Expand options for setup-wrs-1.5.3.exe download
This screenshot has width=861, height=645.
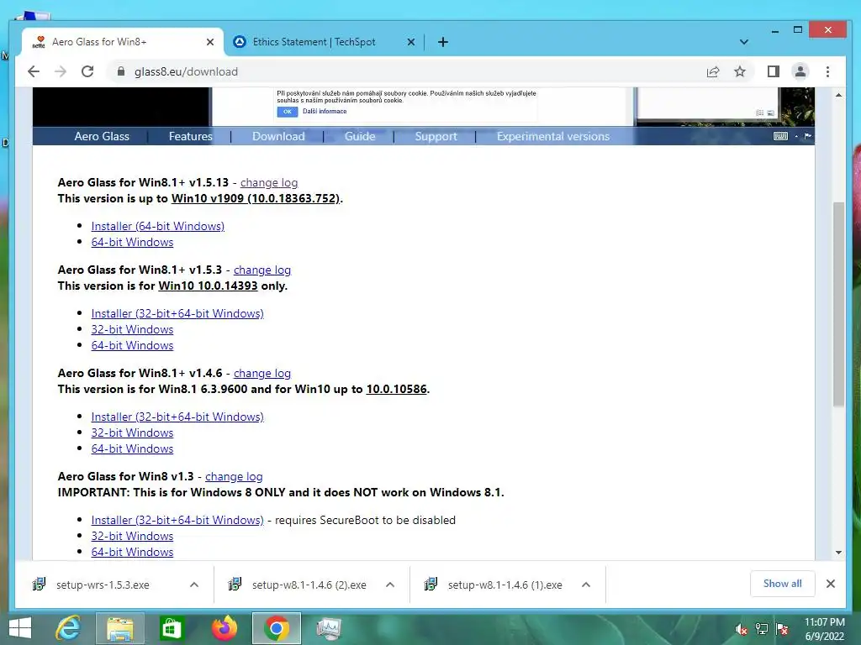click(x=194, y=585)
